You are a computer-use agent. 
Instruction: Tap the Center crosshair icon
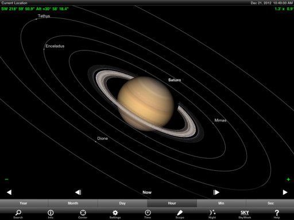coord(83,214)
